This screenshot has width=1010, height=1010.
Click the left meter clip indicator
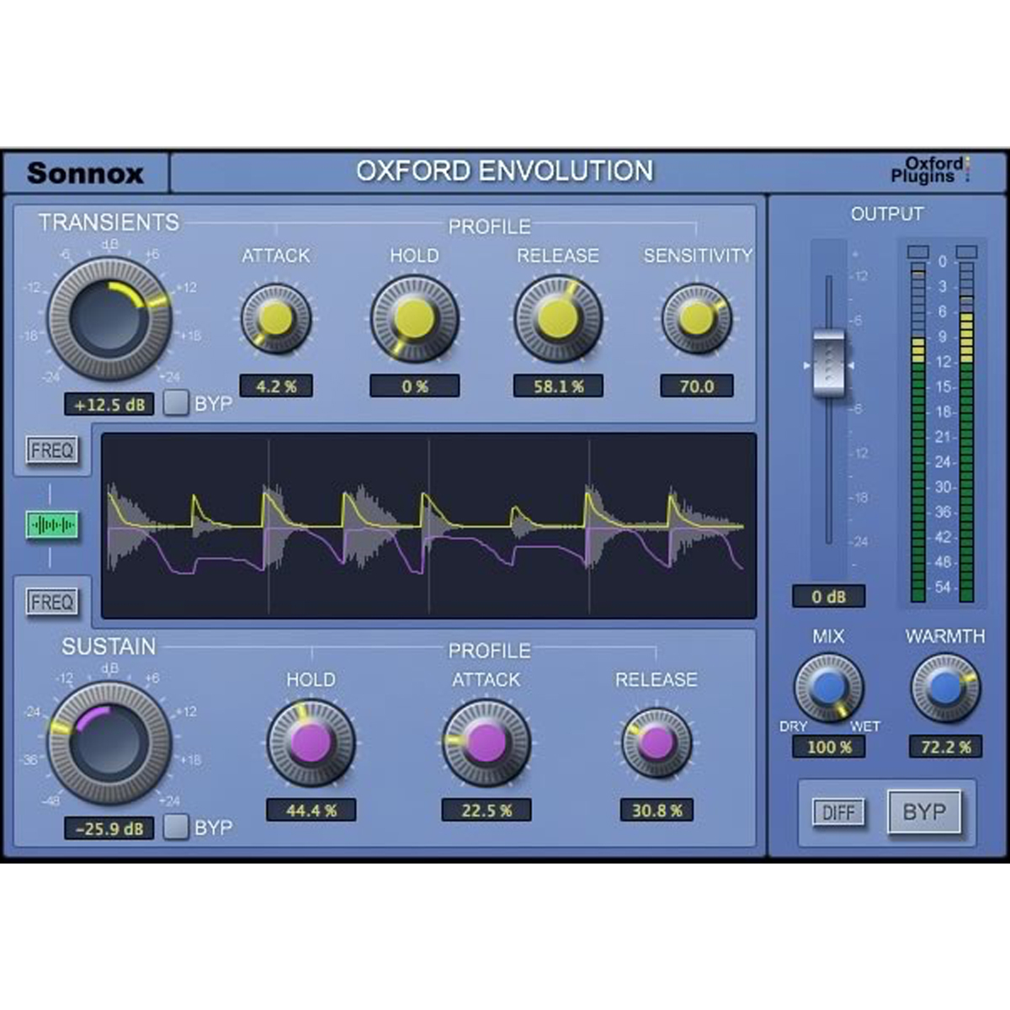(917, 252)
